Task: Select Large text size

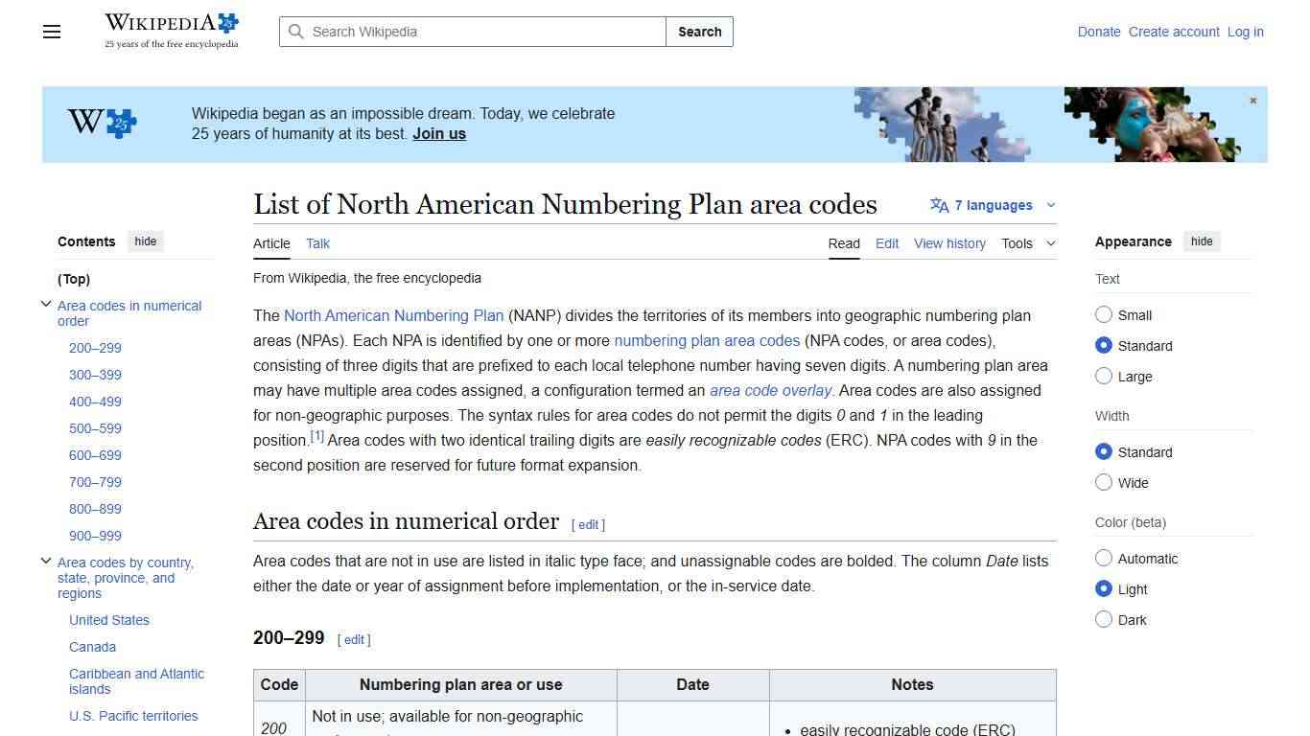Action: coord(1104,376)
